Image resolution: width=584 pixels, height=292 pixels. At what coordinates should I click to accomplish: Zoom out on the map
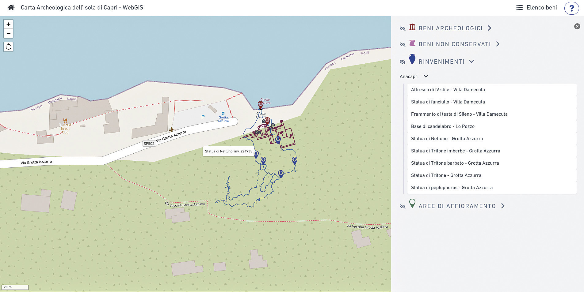[8, 33]
